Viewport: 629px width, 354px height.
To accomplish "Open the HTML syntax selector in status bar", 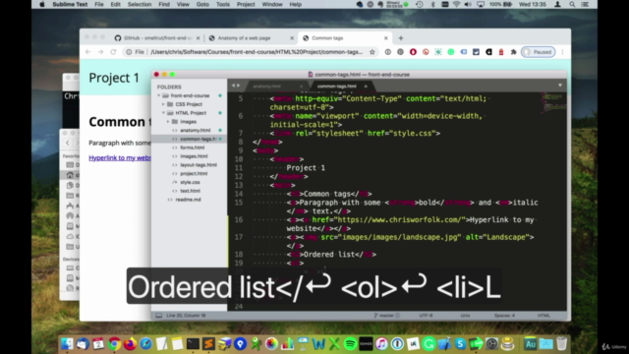I will (543, 316).
